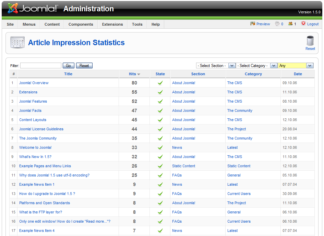Click the red Logout icon
The height and width of the screenshot is (236, 324).
[303, 24]
